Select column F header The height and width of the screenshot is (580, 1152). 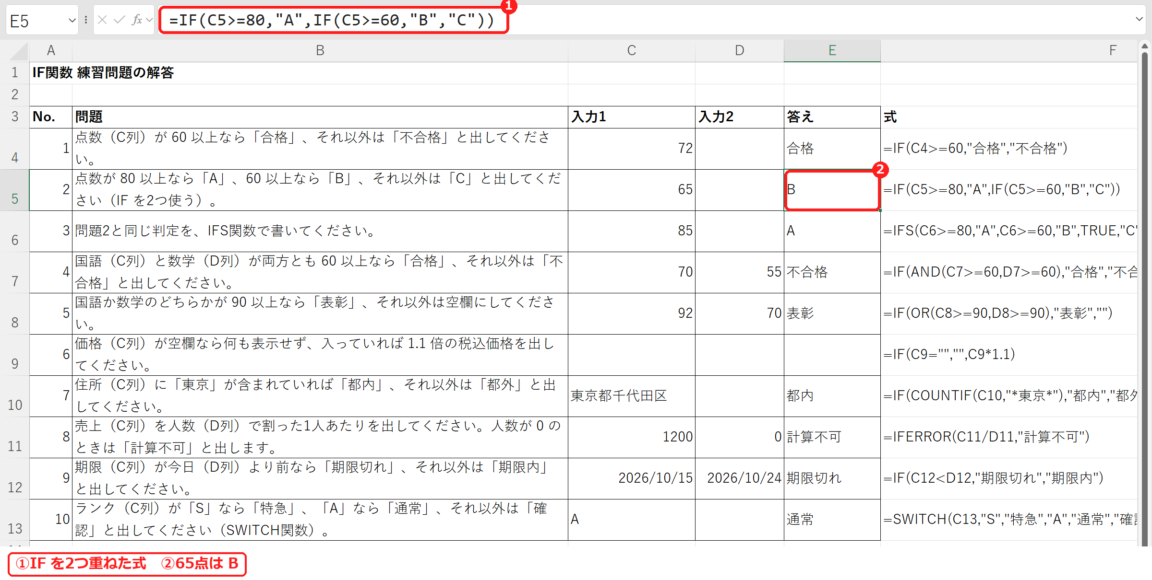(1009, 51)
